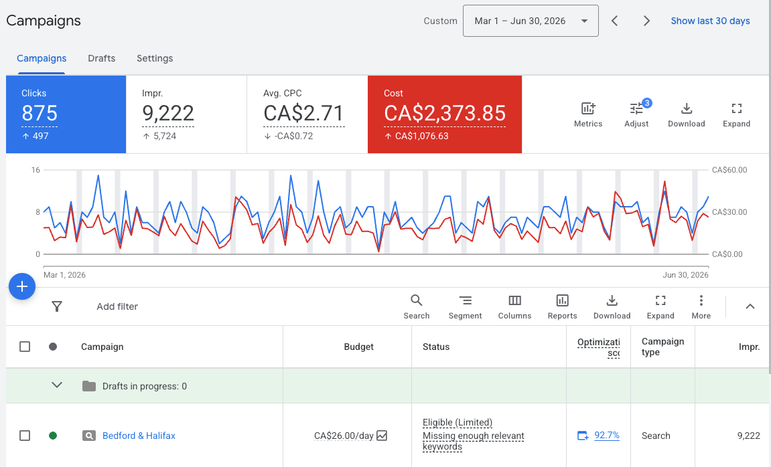Expand the chart to full view

tap(737, 115)
